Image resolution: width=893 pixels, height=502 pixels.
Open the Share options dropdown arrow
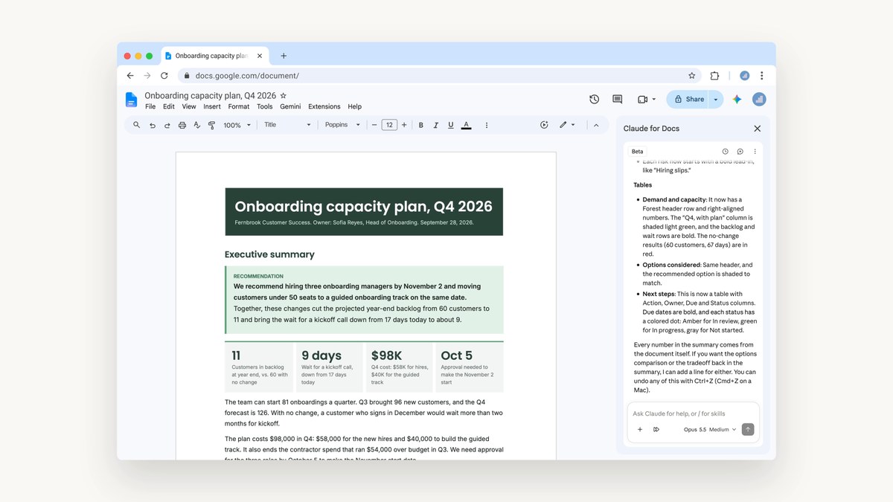716,99
